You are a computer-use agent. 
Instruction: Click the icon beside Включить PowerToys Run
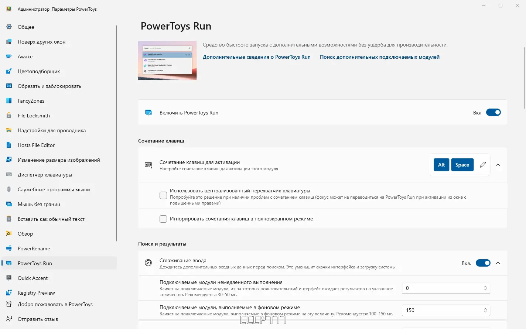pos(148,113)
